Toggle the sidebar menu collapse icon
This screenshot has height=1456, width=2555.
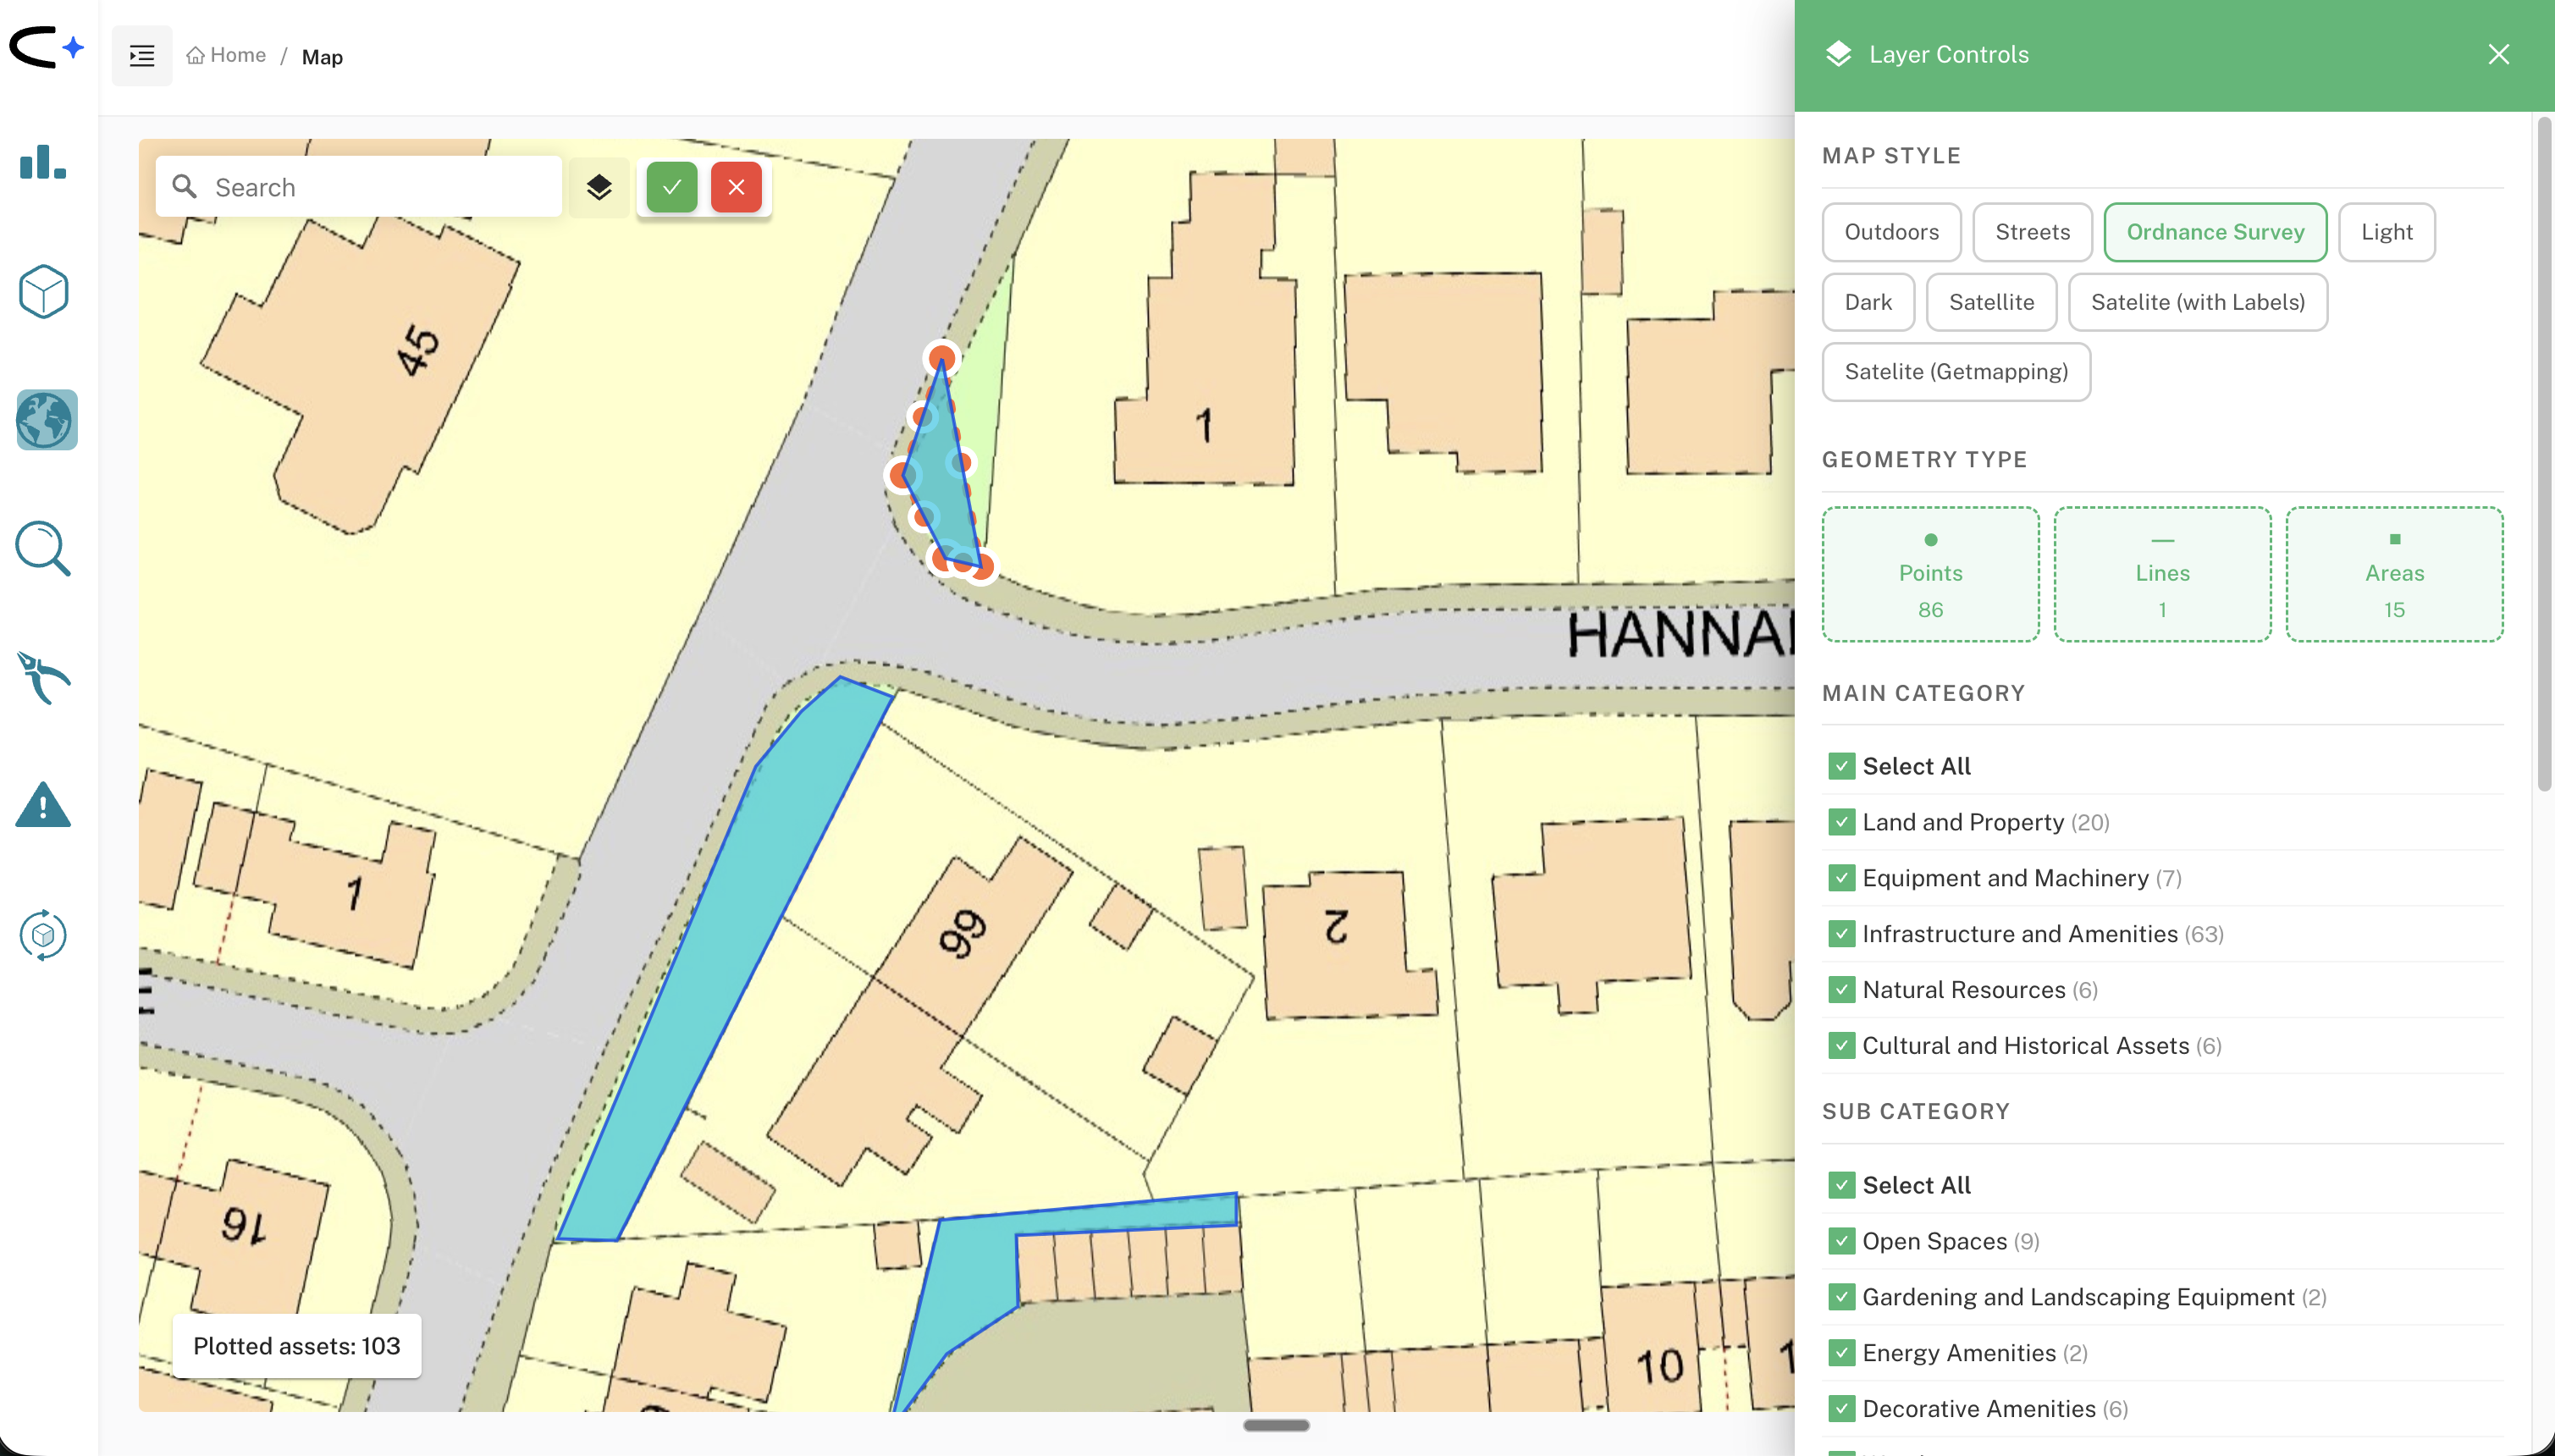[142, 56]
